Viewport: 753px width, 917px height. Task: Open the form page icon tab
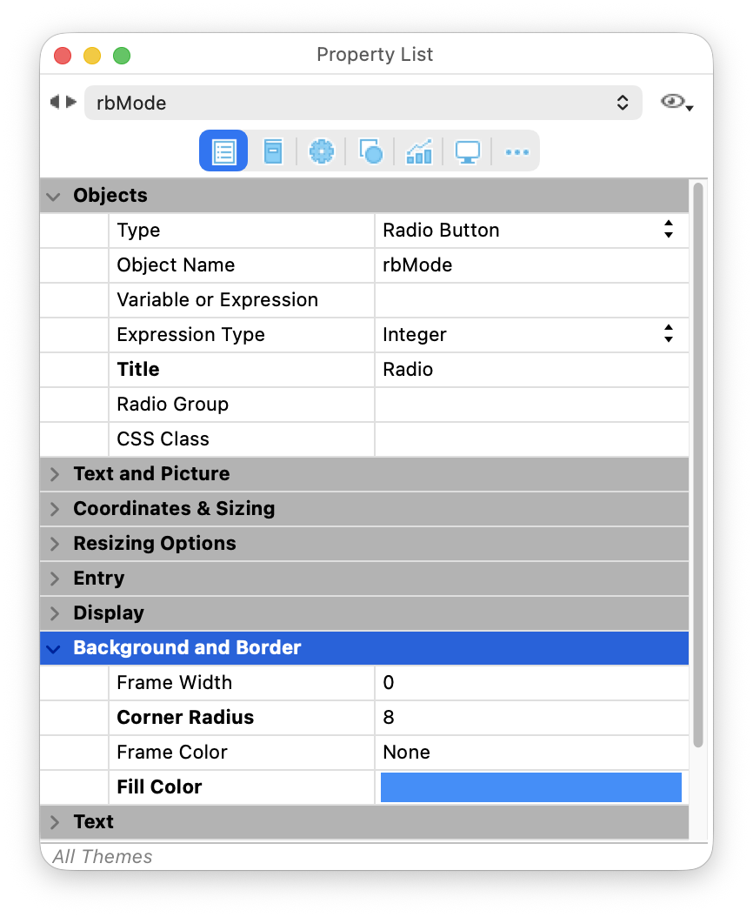272,151
